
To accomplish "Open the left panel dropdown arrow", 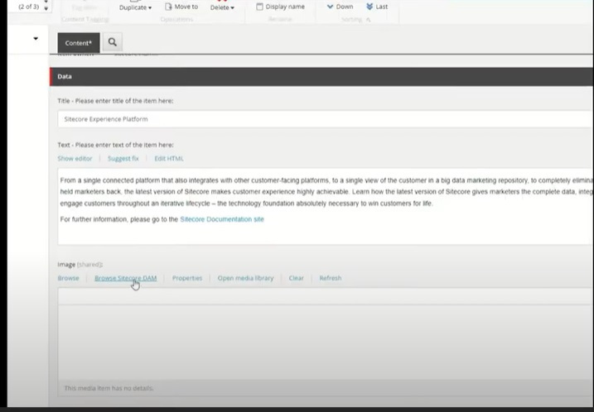I will point(36,39).
